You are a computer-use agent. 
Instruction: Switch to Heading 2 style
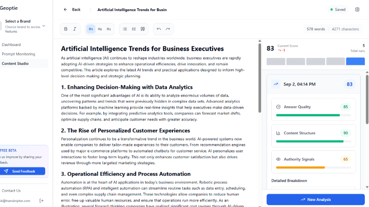100,29
